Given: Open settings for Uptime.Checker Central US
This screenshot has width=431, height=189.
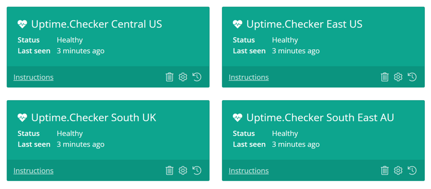Looking at the screenshot, I should coord(183,77).
